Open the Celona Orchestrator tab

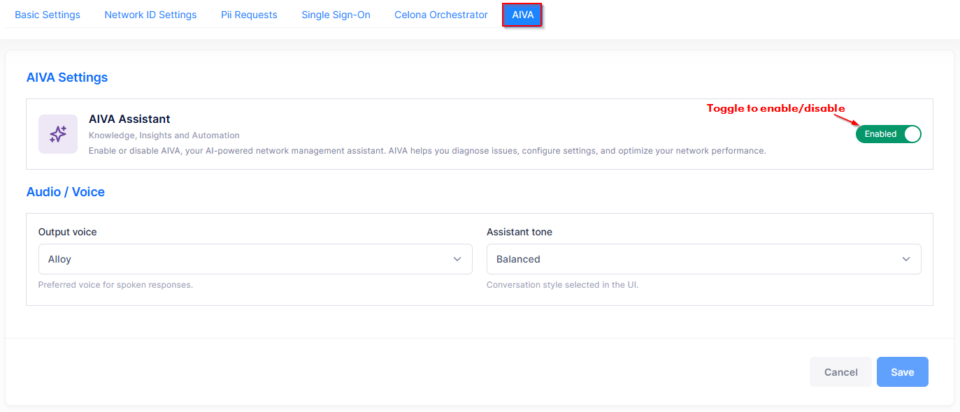(441, 15)
